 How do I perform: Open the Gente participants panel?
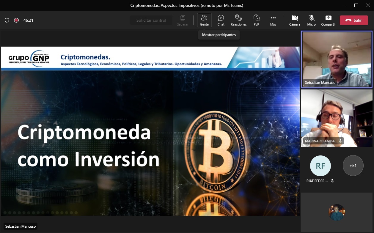click(x=204, y=20)
